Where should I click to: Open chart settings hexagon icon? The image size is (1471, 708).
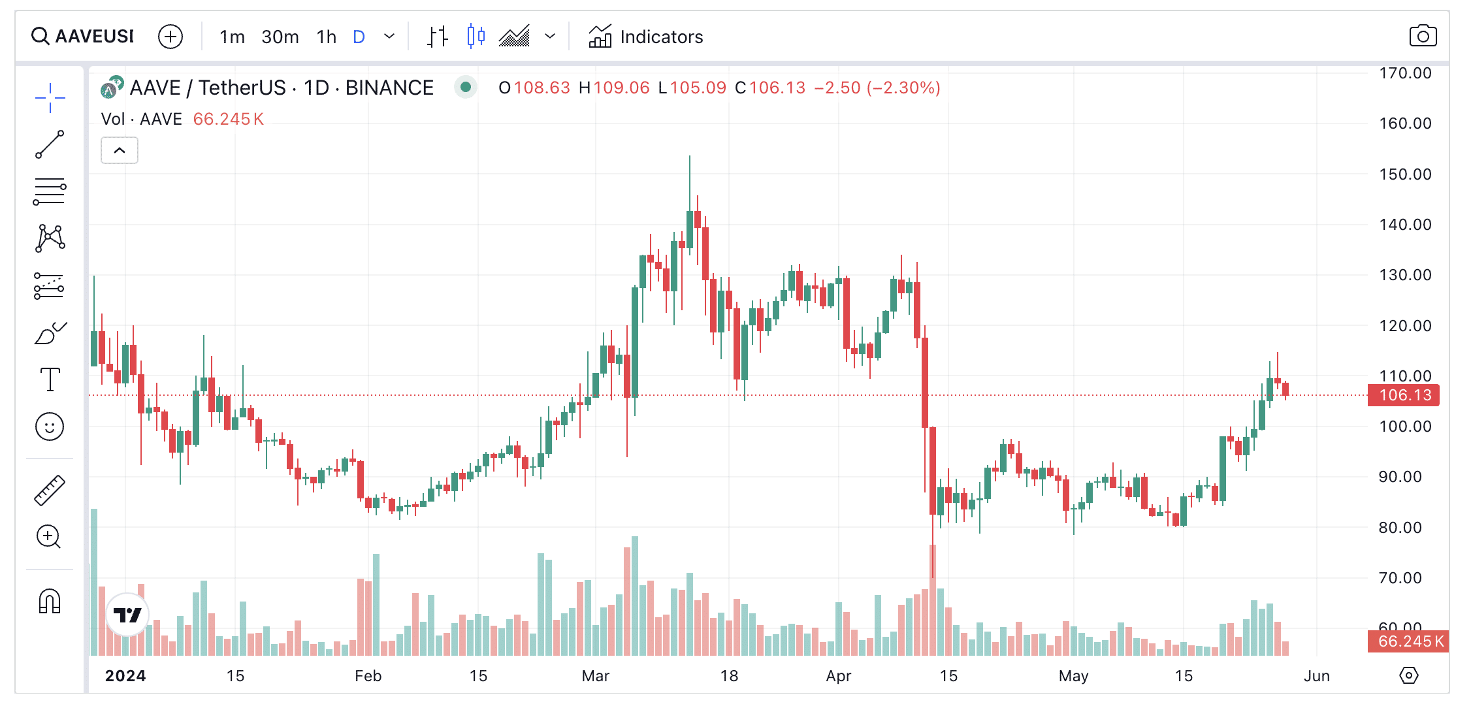(x=1409, y=675)
